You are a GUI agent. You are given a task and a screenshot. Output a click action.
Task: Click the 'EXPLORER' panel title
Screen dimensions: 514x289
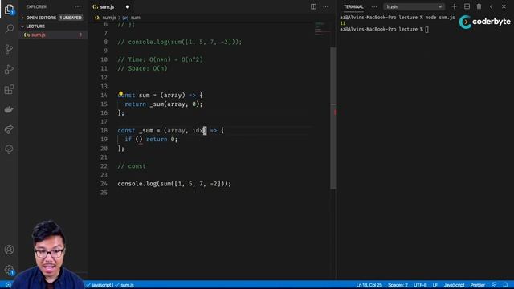click(36, 7)
